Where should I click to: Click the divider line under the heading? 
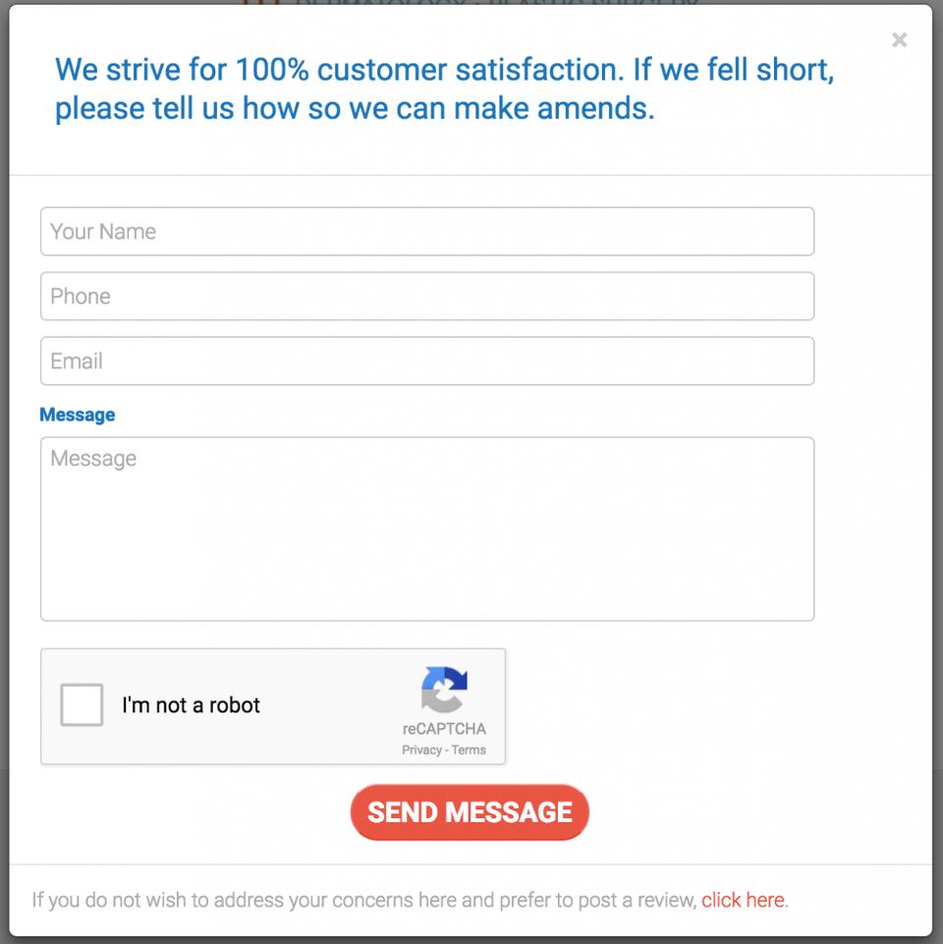point(471,175)
